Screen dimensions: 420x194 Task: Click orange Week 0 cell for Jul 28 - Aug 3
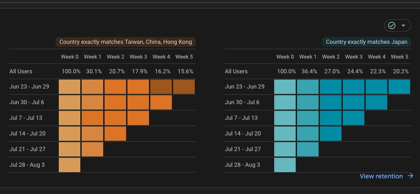point(70,164)
